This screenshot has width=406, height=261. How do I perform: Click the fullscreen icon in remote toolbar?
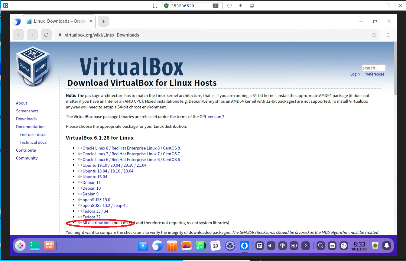click(x=155, y=6)
